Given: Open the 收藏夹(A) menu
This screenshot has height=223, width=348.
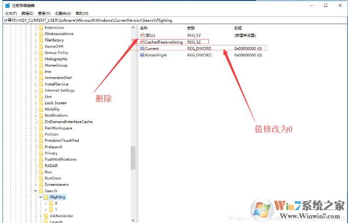Looking at the screenshot, I should [63, 13].
